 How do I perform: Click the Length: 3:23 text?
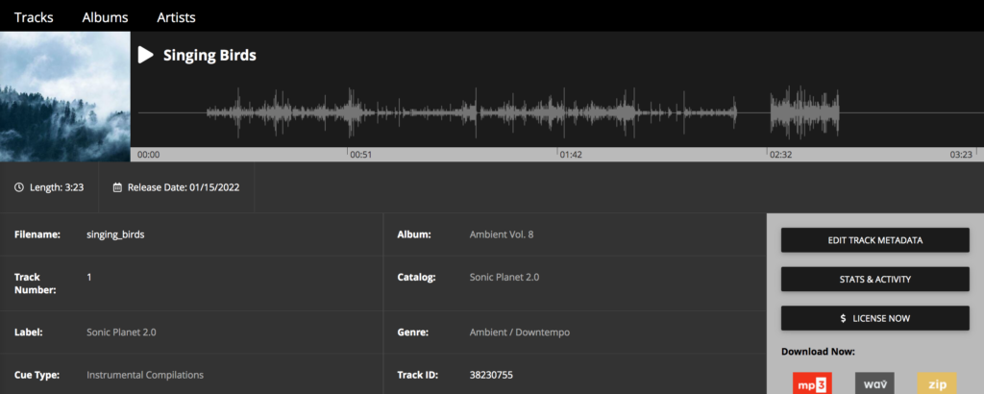pos(57,187)
